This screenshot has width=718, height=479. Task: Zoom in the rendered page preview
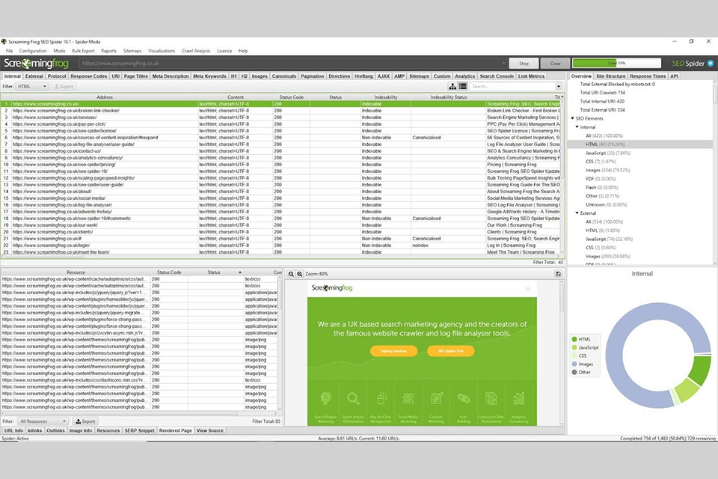[x=299, y=274]
